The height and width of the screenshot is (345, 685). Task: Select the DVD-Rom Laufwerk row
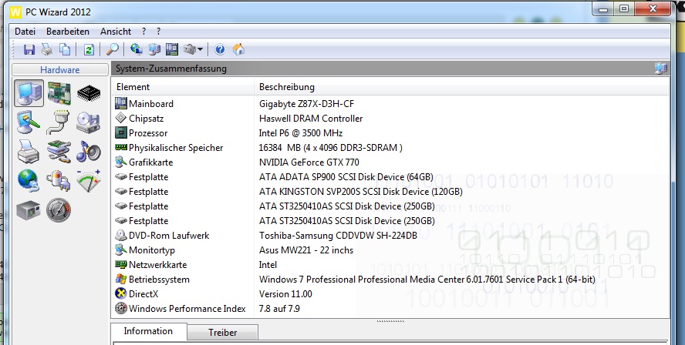coord(390,236)
